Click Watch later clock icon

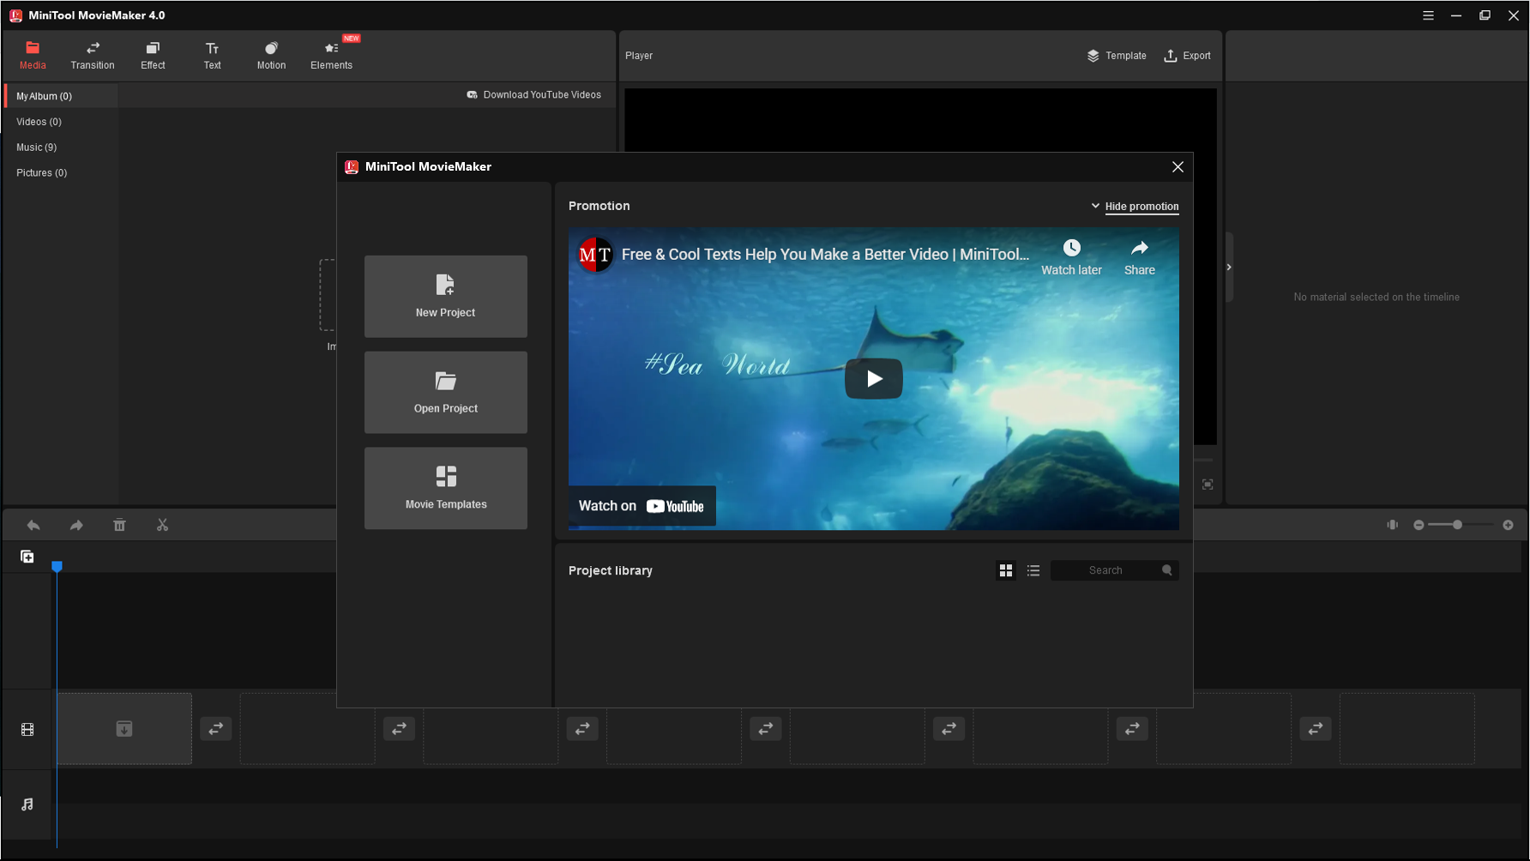1071,248
